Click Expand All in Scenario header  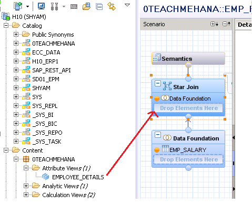pyautogui.click(x=214, y=24)
